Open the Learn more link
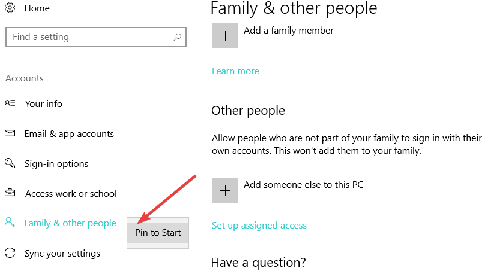This screenshot has height=271, width=488. (235, 71)
